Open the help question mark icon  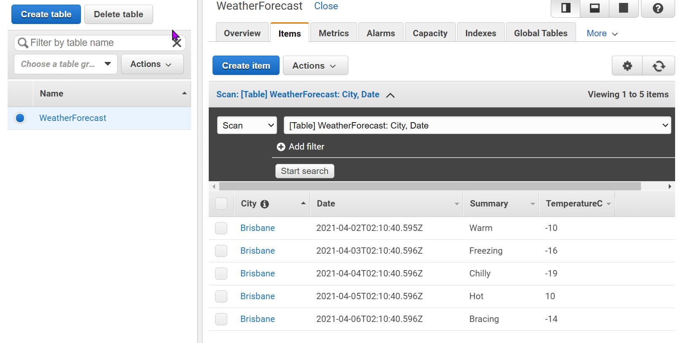click(658, 8)
